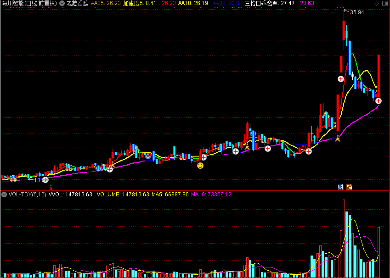The width and height of the screenshot is (390, 278).
Task: Click the 35.94 high price label
Action: pyautogui.click(x=356, y=12)
